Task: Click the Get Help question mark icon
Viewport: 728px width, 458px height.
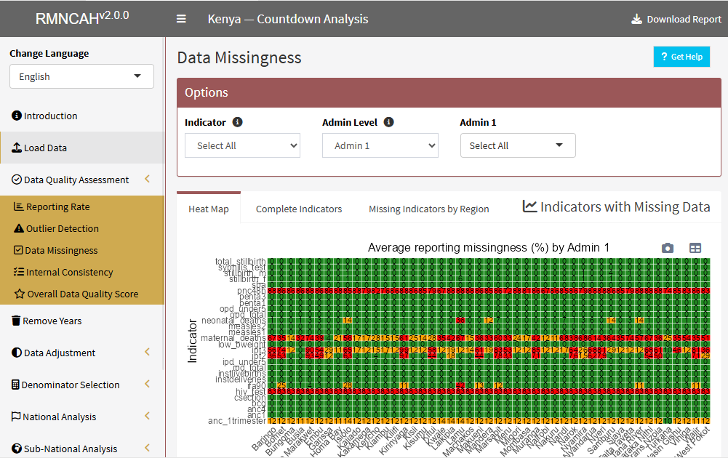Action: point(664,57)
